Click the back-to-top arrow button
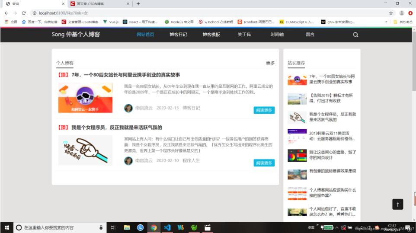The width and height of the screenshot is (416, 233). [397, 204]
